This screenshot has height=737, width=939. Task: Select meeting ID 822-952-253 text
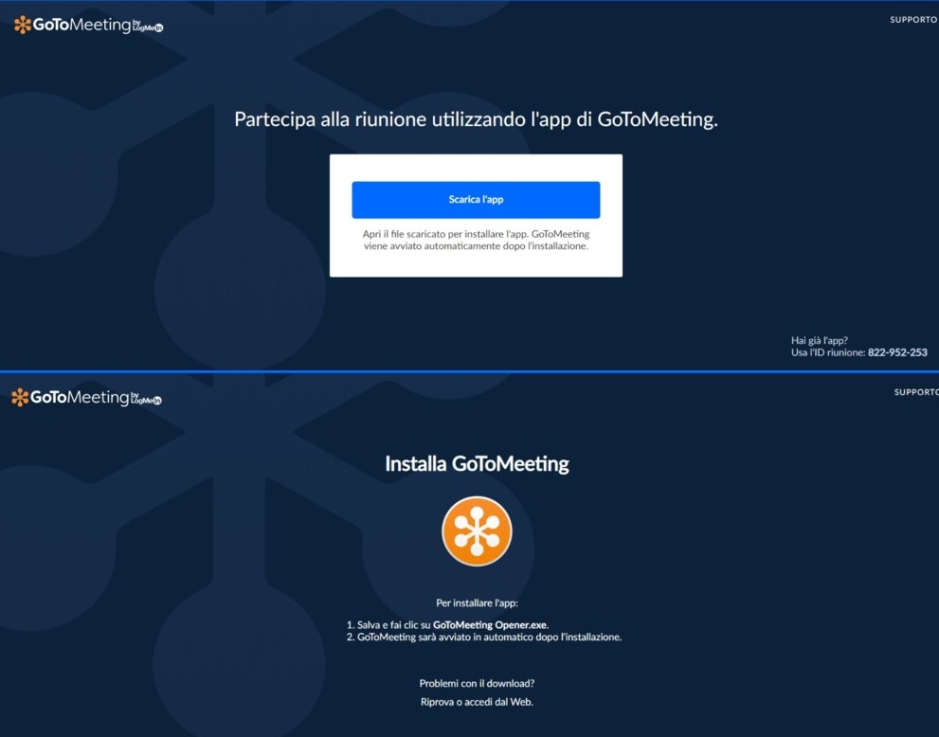coord(897,352)
